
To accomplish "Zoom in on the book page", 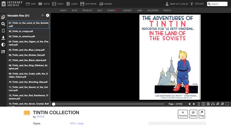I will [x=222, y=104].
